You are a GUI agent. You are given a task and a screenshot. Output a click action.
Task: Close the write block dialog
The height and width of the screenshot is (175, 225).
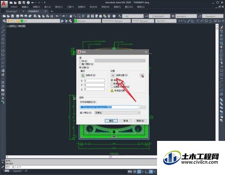click(x=146, y=52)
